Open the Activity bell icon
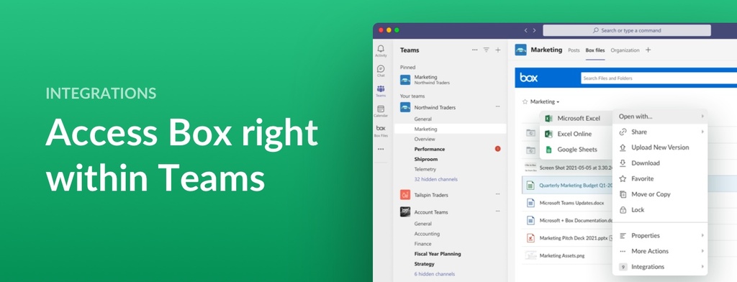This screenshot has width=737, height=282. [x=381, y=49]
